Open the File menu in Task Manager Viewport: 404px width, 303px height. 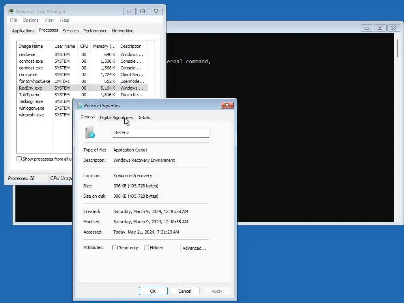pos(13,20)
